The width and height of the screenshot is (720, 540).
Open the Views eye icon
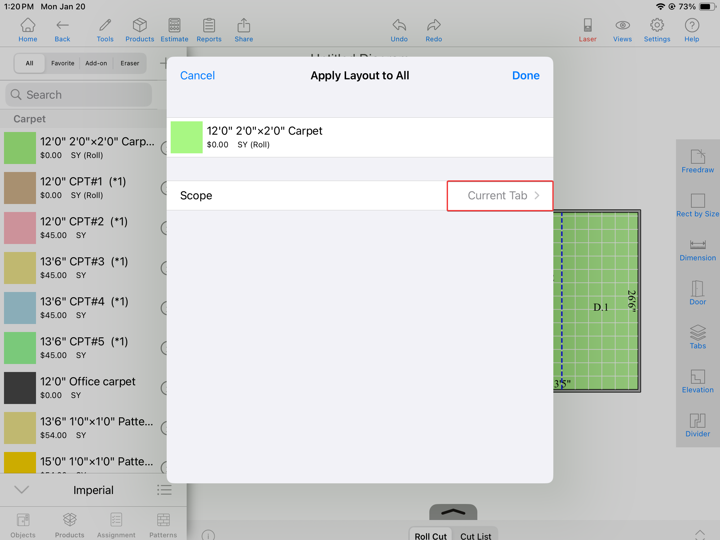point(622,30)
